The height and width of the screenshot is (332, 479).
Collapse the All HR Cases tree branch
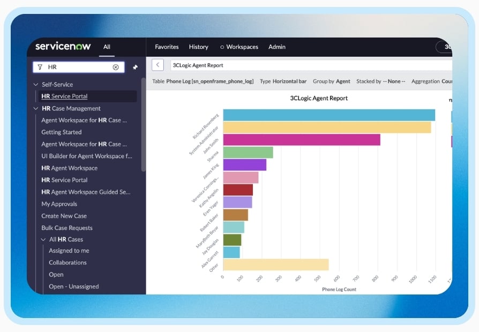click(x=42, y=239)
